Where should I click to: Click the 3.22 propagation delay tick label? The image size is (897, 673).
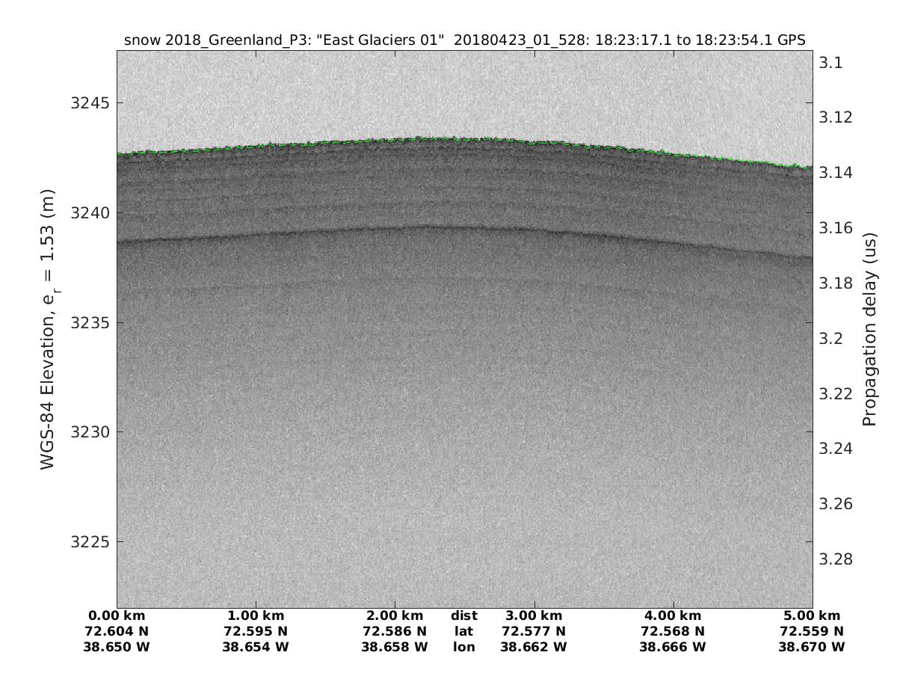(834, 393)
